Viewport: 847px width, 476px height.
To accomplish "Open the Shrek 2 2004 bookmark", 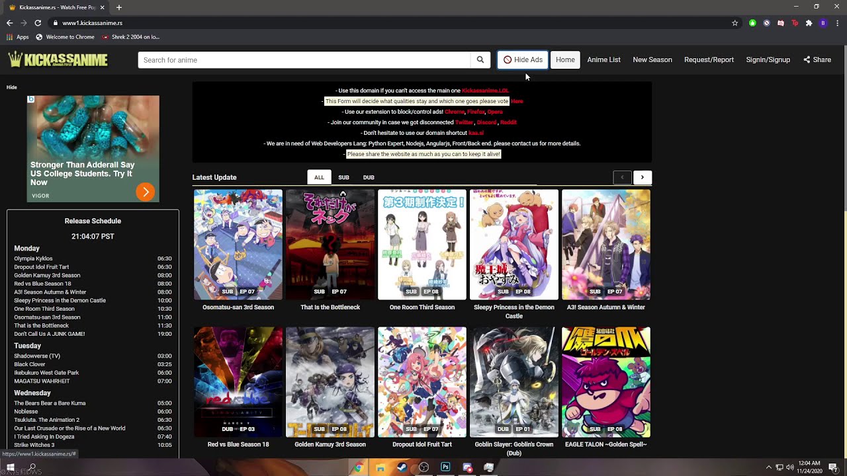I will click(130, 37).
